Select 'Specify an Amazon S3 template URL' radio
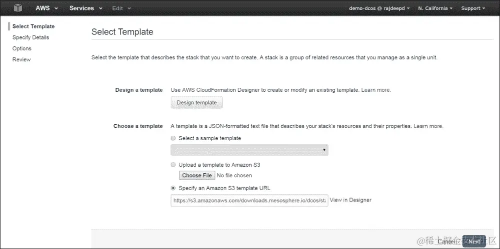 tap(173, 188)
